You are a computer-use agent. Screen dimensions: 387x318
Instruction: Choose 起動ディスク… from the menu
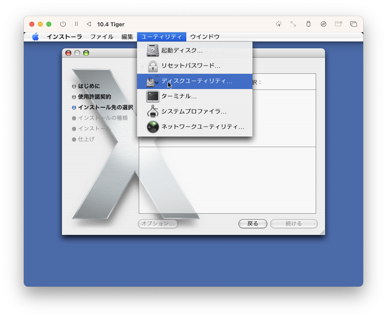pos(195,51)
